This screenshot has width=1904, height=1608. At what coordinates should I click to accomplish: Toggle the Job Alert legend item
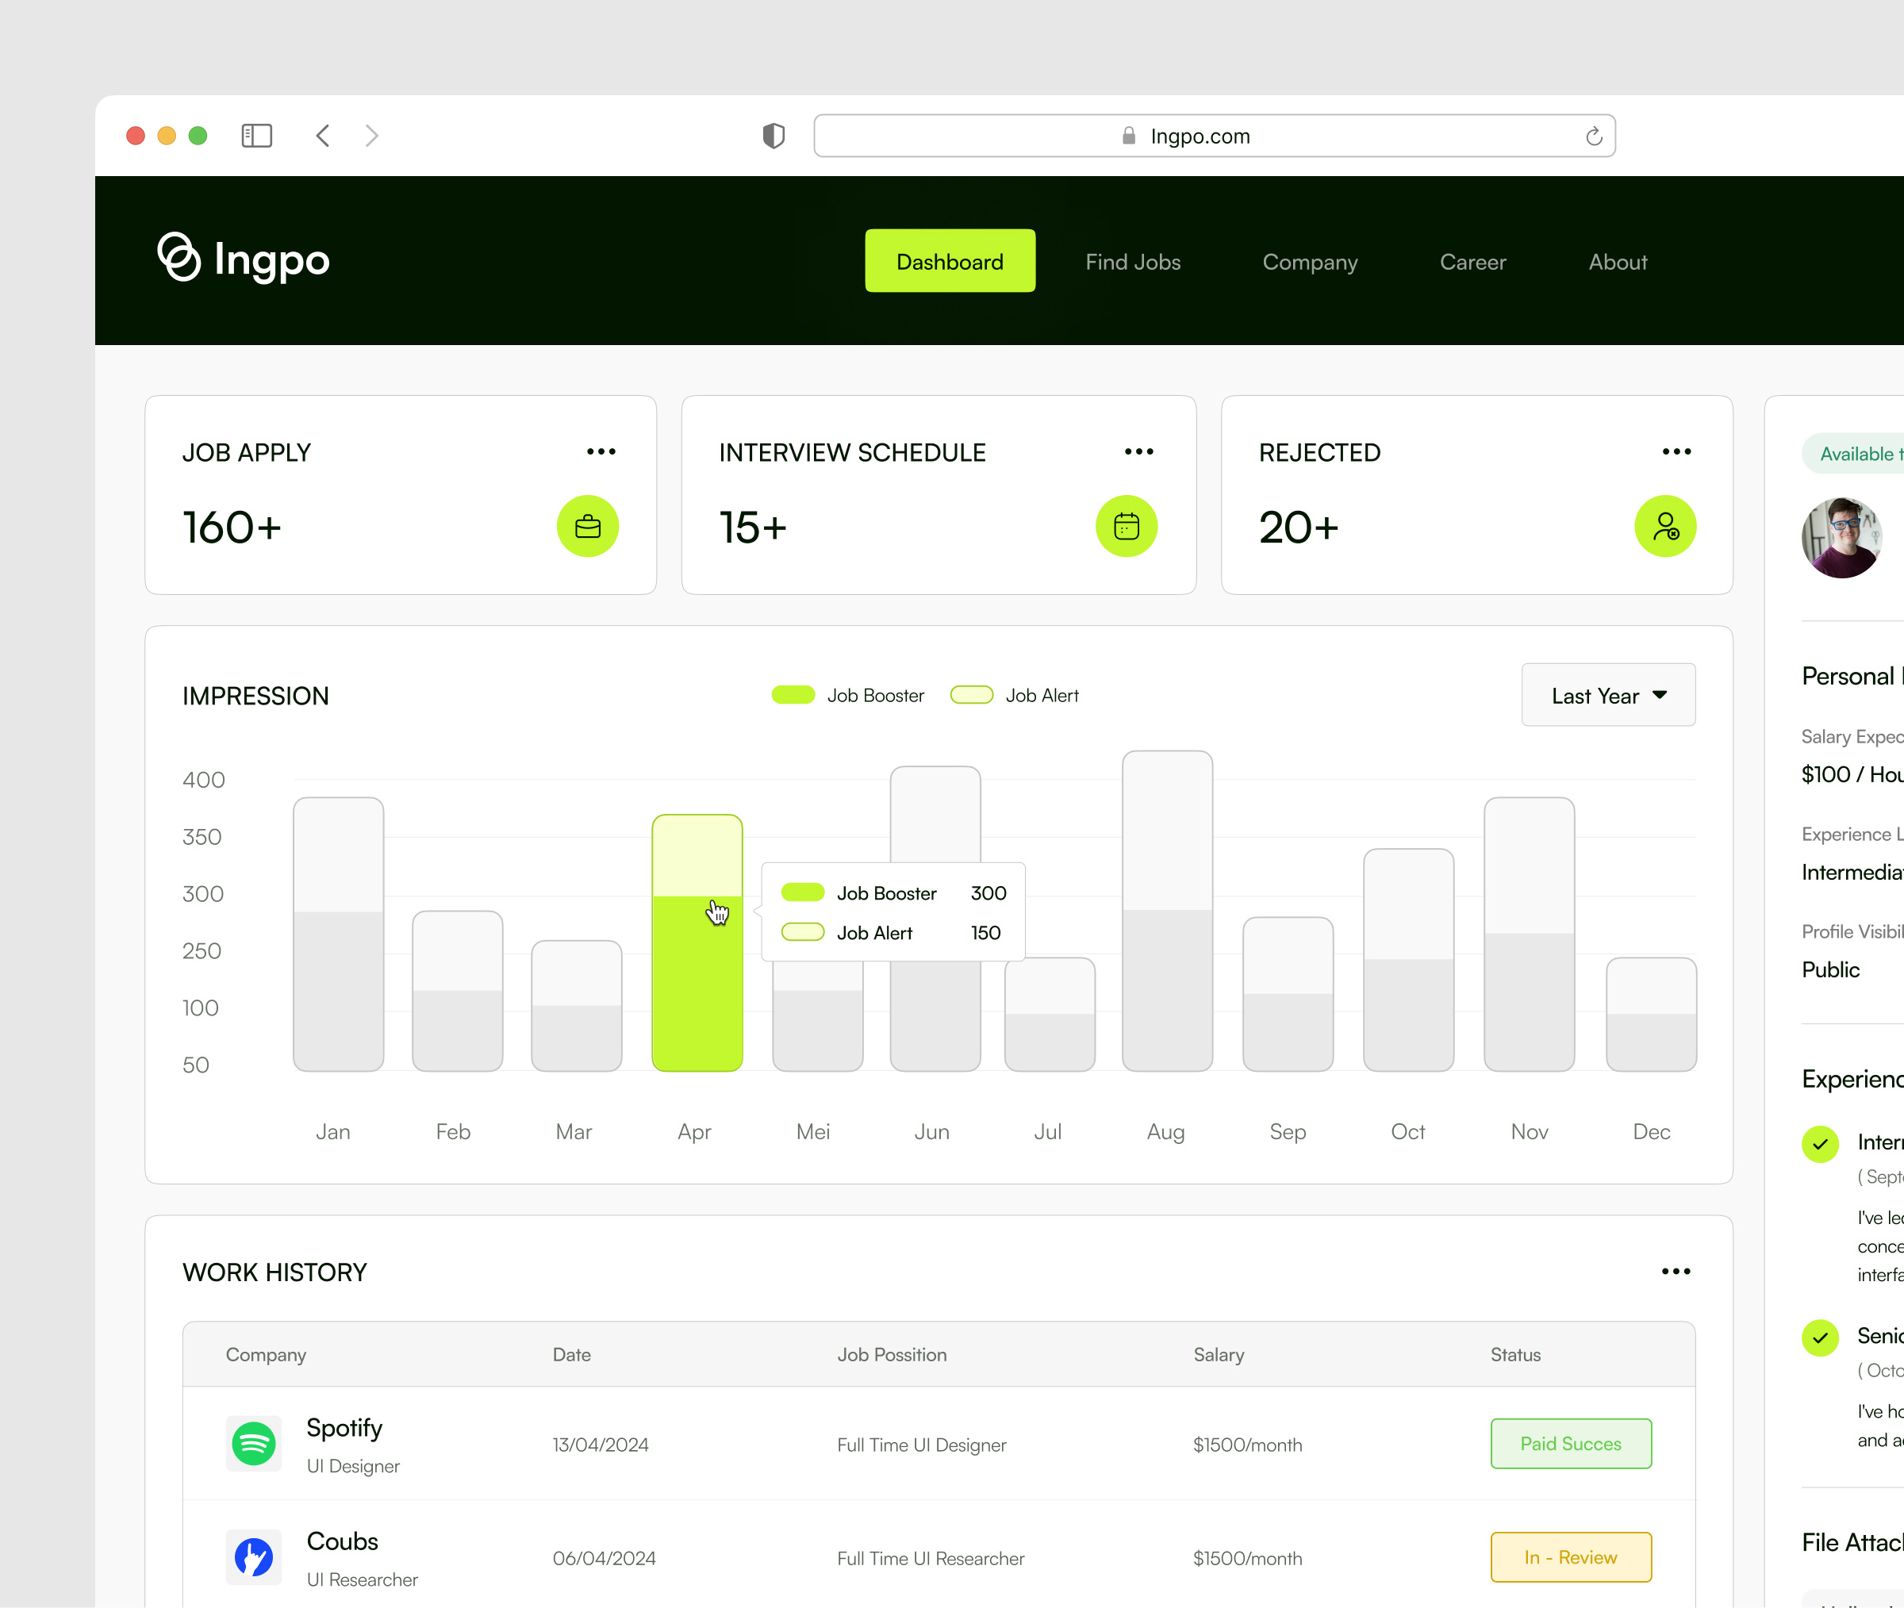[x=1014, y=695]
